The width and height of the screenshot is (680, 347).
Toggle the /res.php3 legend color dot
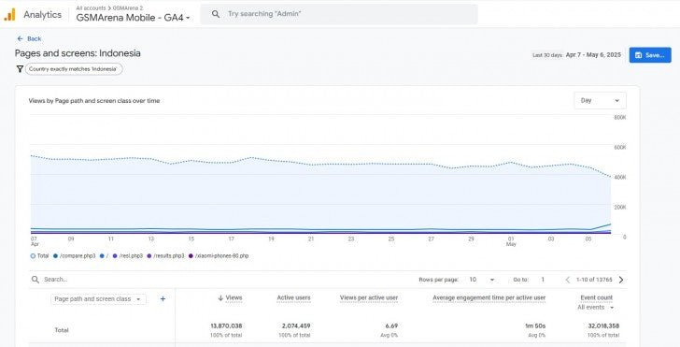tap(115, 255)
